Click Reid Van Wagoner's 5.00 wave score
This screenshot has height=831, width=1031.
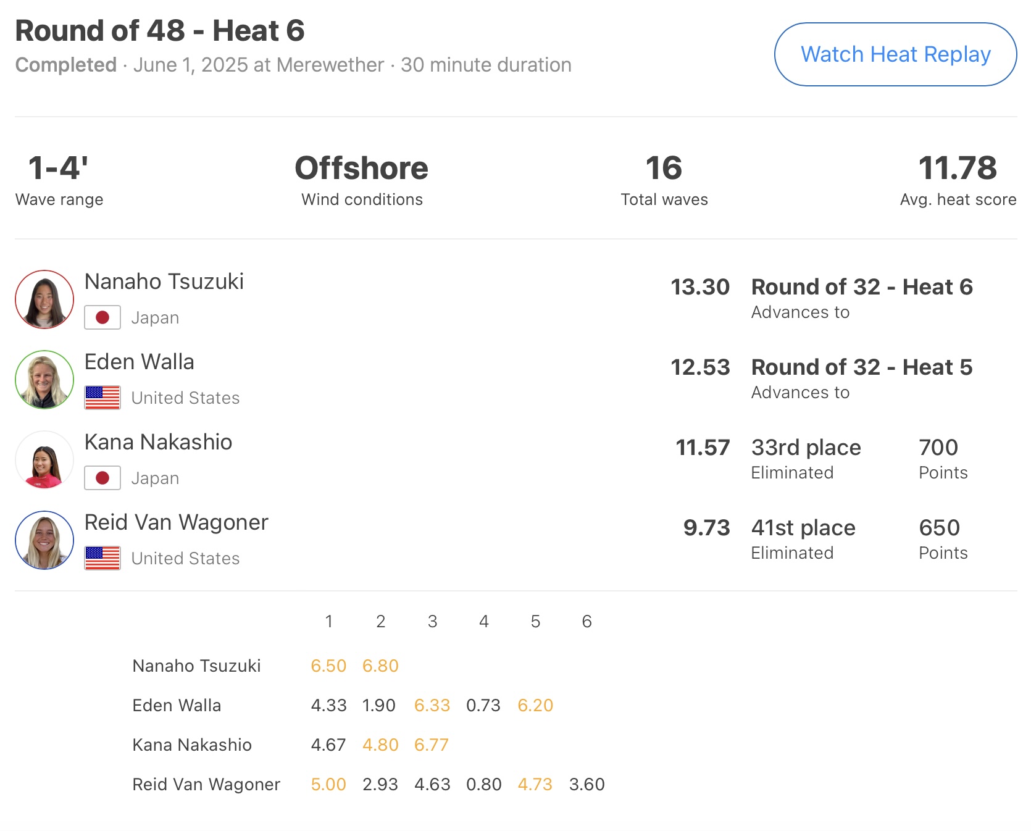pos(328,784)
